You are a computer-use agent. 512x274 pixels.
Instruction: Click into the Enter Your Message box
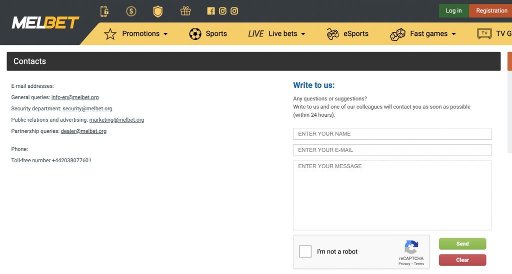coord(392,196)
